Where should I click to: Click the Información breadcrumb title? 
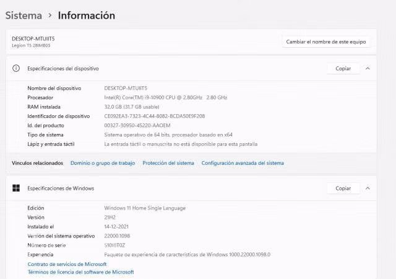pyautogui.click(x=87, y=15)
